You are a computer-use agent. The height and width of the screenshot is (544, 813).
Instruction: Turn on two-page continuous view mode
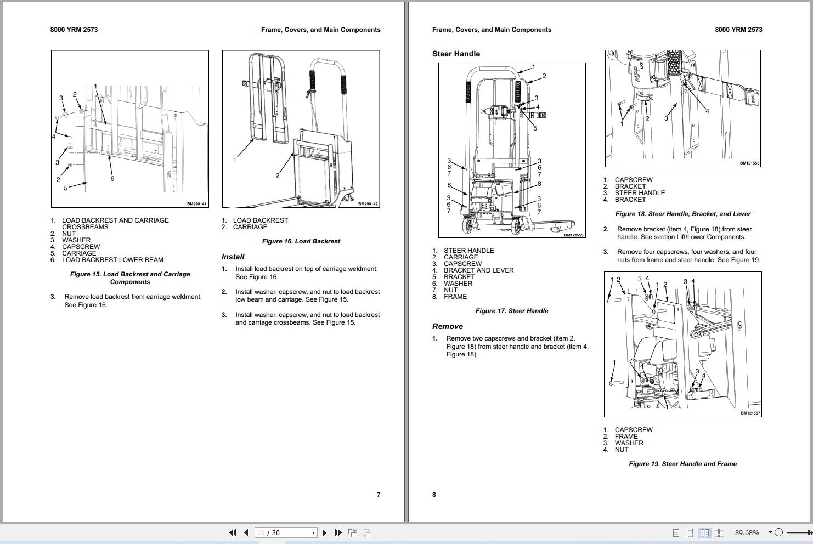point(719,532)
